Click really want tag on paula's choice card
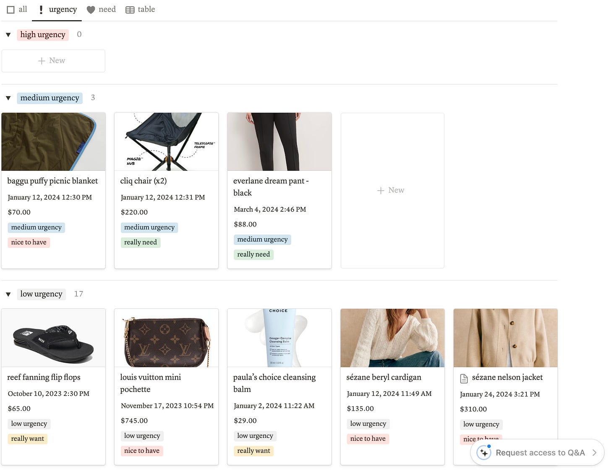This screenshot has width=611, height=471. coord(254,451)
